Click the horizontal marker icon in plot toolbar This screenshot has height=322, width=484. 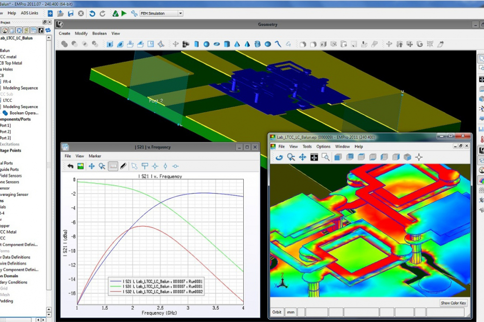pyautogui.click(x=175, y=167)
